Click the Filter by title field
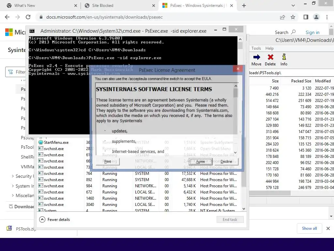334x251 pixels. (x=15, y=72)
